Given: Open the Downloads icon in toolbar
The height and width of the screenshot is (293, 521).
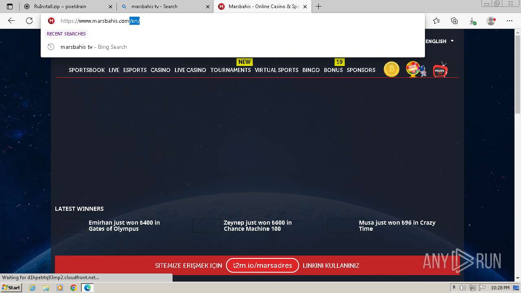Looking at the screenshot, I should click(472, 21).
